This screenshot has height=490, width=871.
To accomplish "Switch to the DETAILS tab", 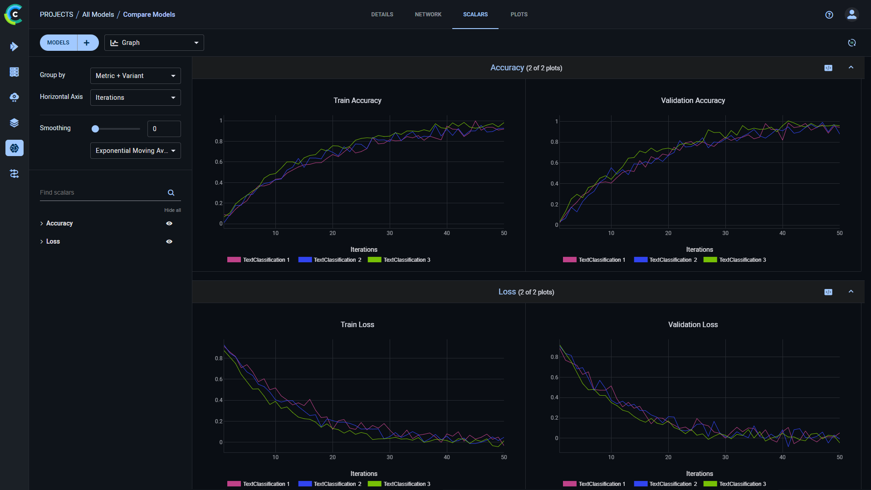I will pyautogui.click(x=382, y=14).
